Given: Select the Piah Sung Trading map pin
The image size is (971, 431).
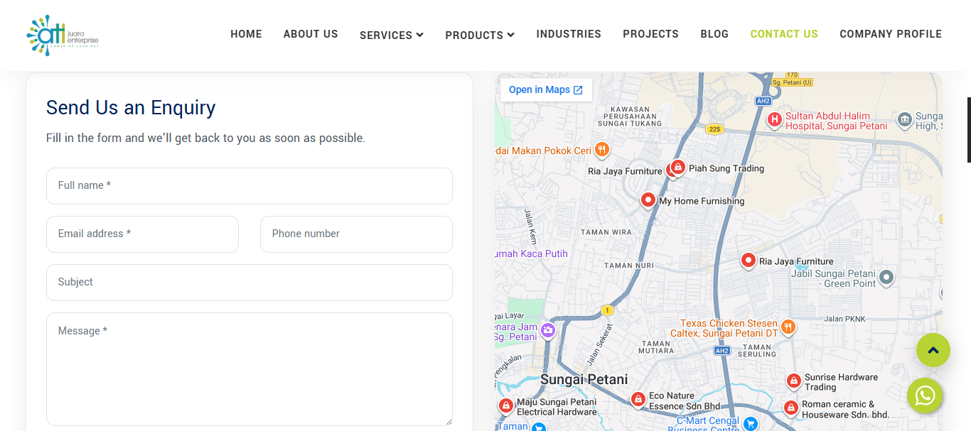Looking at the screenshot, I should pyautogui.click(x=678, y=167).
